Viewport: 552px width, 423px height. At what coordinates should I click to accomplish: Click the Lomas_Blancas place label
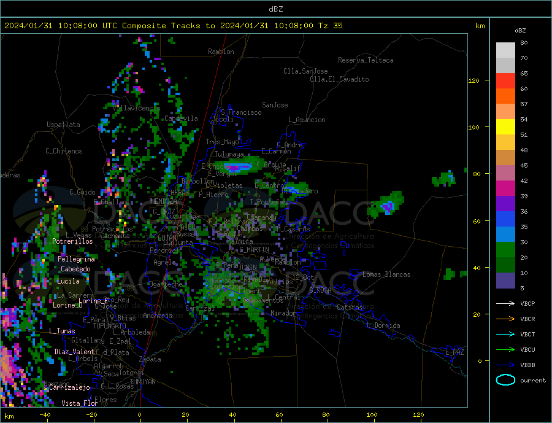(386, 274)
